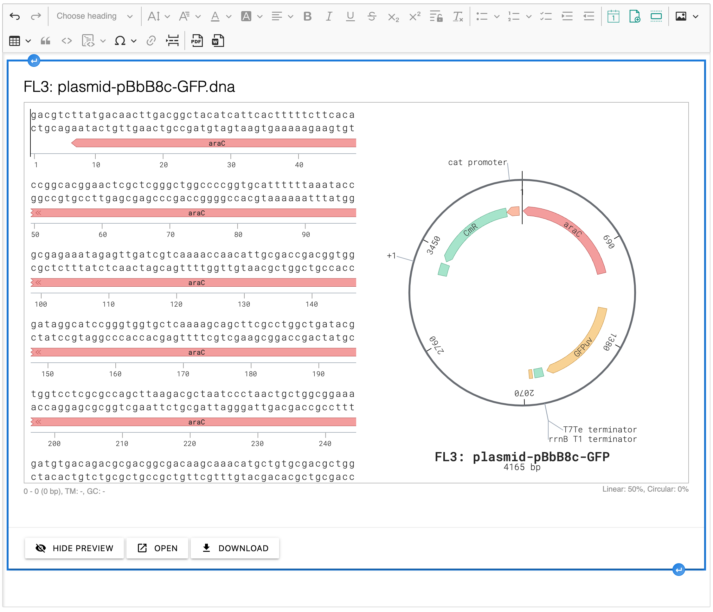
Task: Toggle italic formatting
Action: 329,16
